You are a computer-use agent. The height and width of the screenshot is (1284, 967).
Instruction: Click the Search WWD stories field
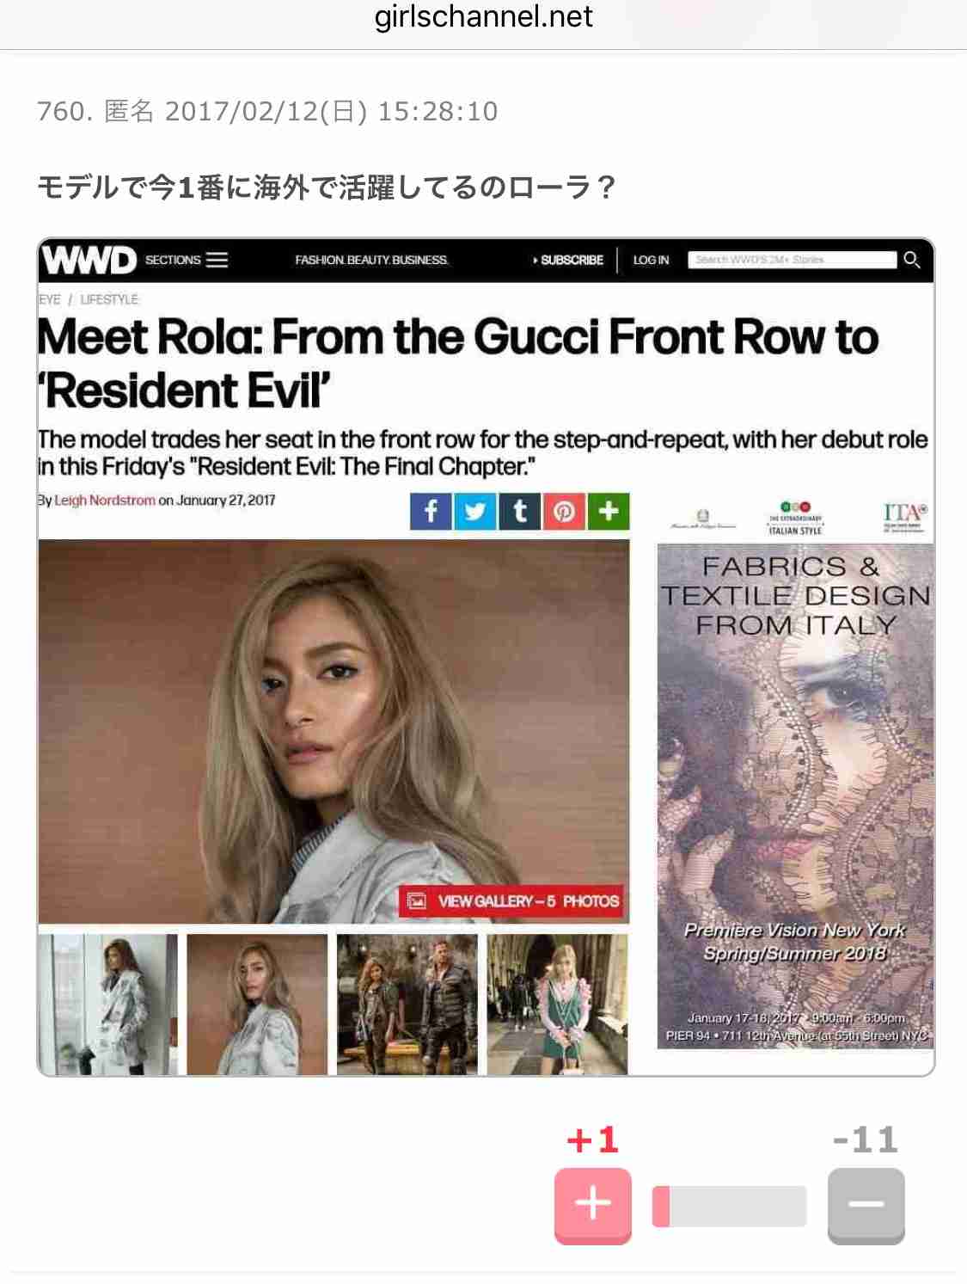pos(792,259)
